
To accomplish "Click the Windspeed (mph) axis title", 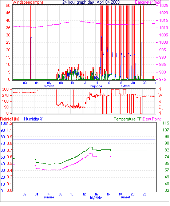I will pos(28,2).
